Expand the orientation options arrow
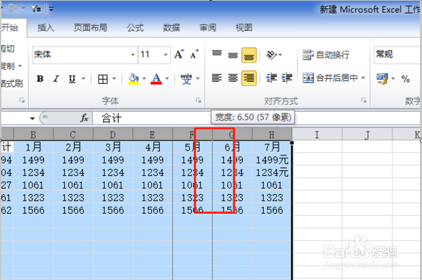 pos(280,55)
